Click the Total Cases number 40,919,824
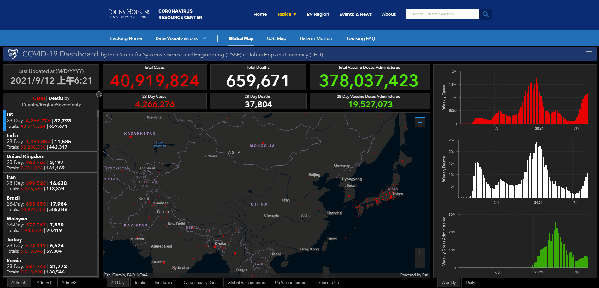 [155, 80]
